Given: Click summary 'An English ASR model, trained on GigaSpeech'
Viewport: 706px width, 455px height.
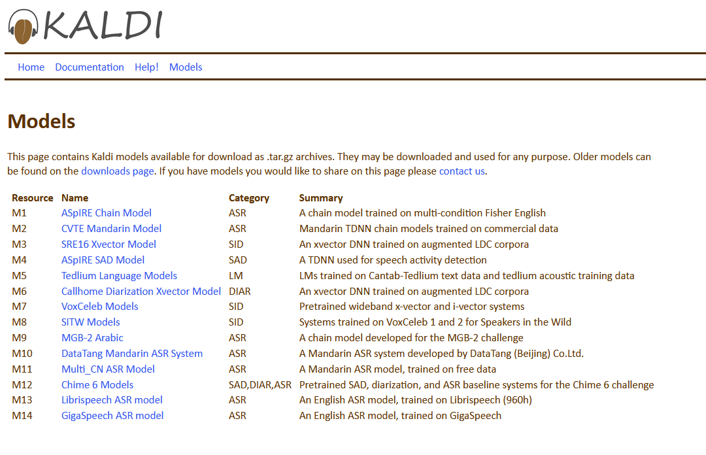Looking at the screenshot, I should 400,416.
